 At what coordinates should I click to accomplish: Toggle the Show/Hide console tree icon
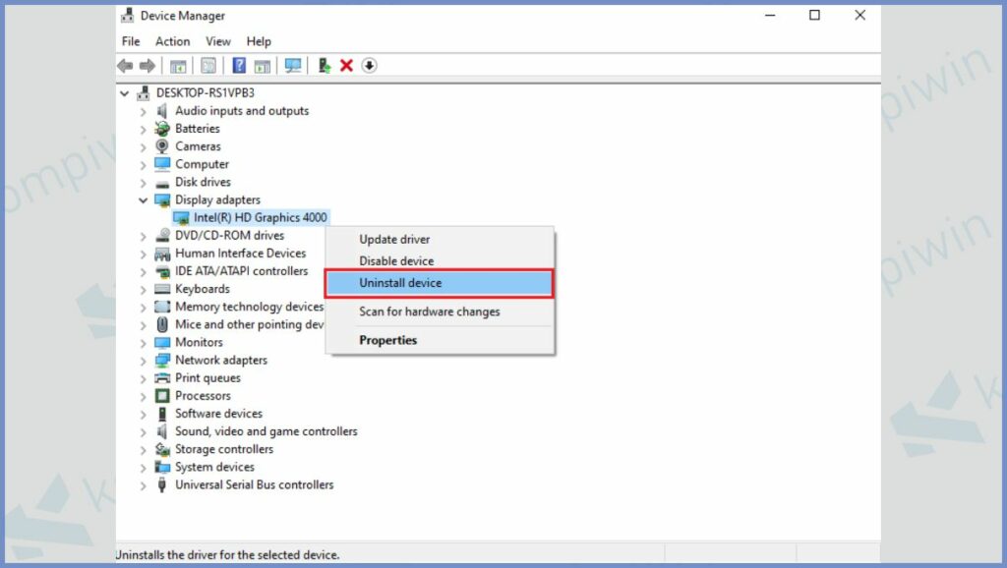point(178,65)
